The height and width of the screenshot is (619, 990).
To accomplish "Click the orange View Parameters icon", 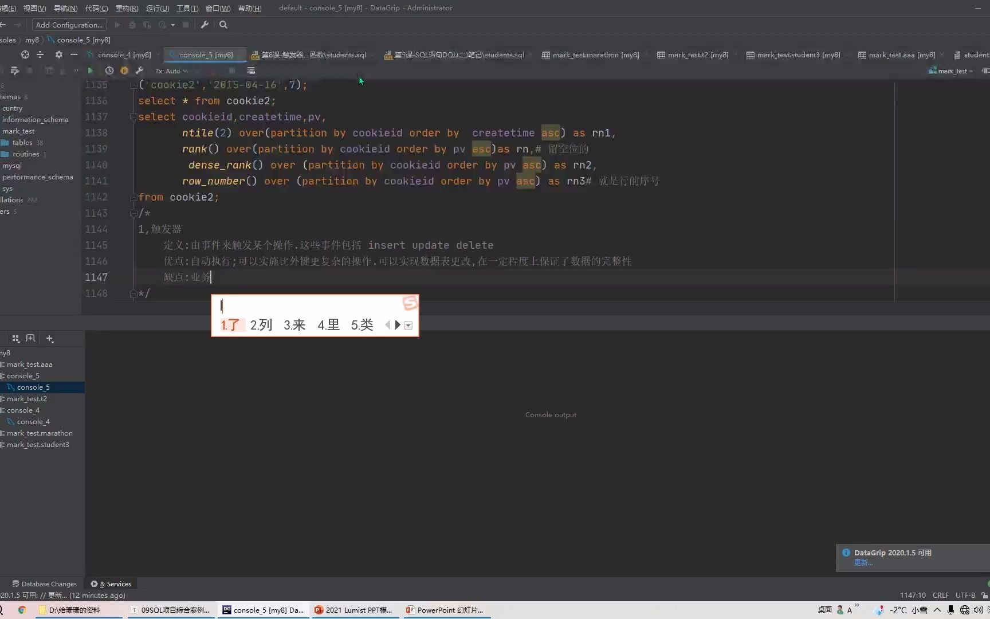I will (x=124, y=70).
